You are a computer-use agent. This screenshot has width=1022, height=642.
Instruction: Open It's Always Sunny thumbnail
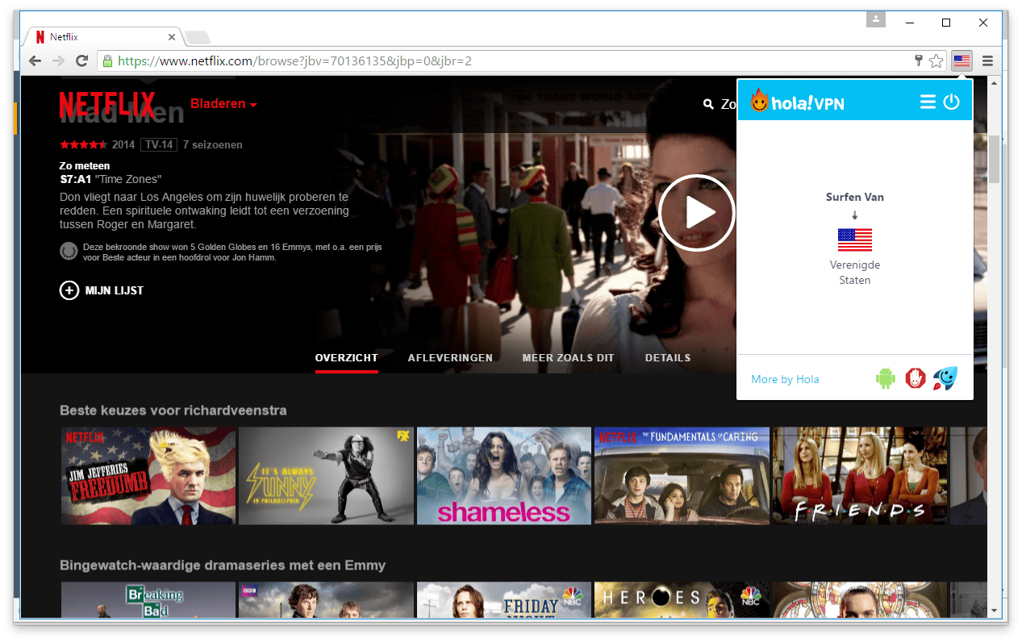click(326, 476)
